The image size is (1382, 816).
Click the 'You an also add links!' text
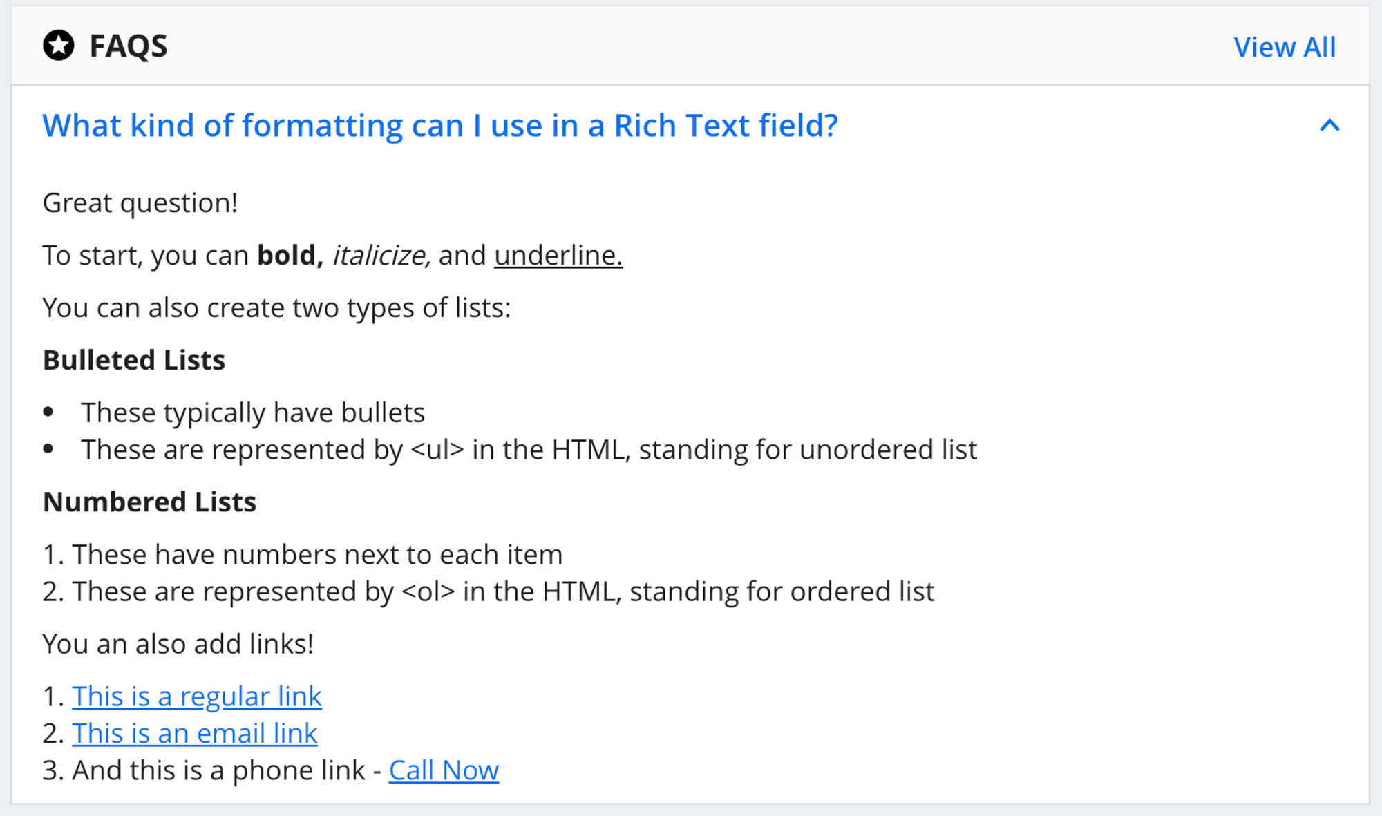(x=178, y=644)
